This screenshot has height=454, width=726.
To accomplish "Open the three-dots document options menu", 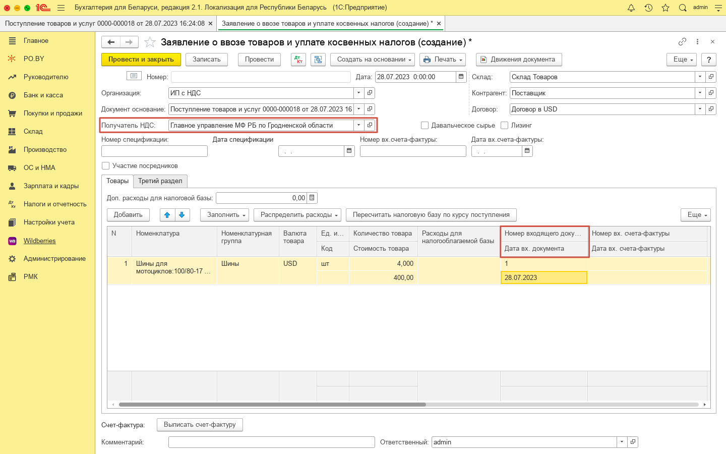I will pyautogui.click(x=697, y=42).
